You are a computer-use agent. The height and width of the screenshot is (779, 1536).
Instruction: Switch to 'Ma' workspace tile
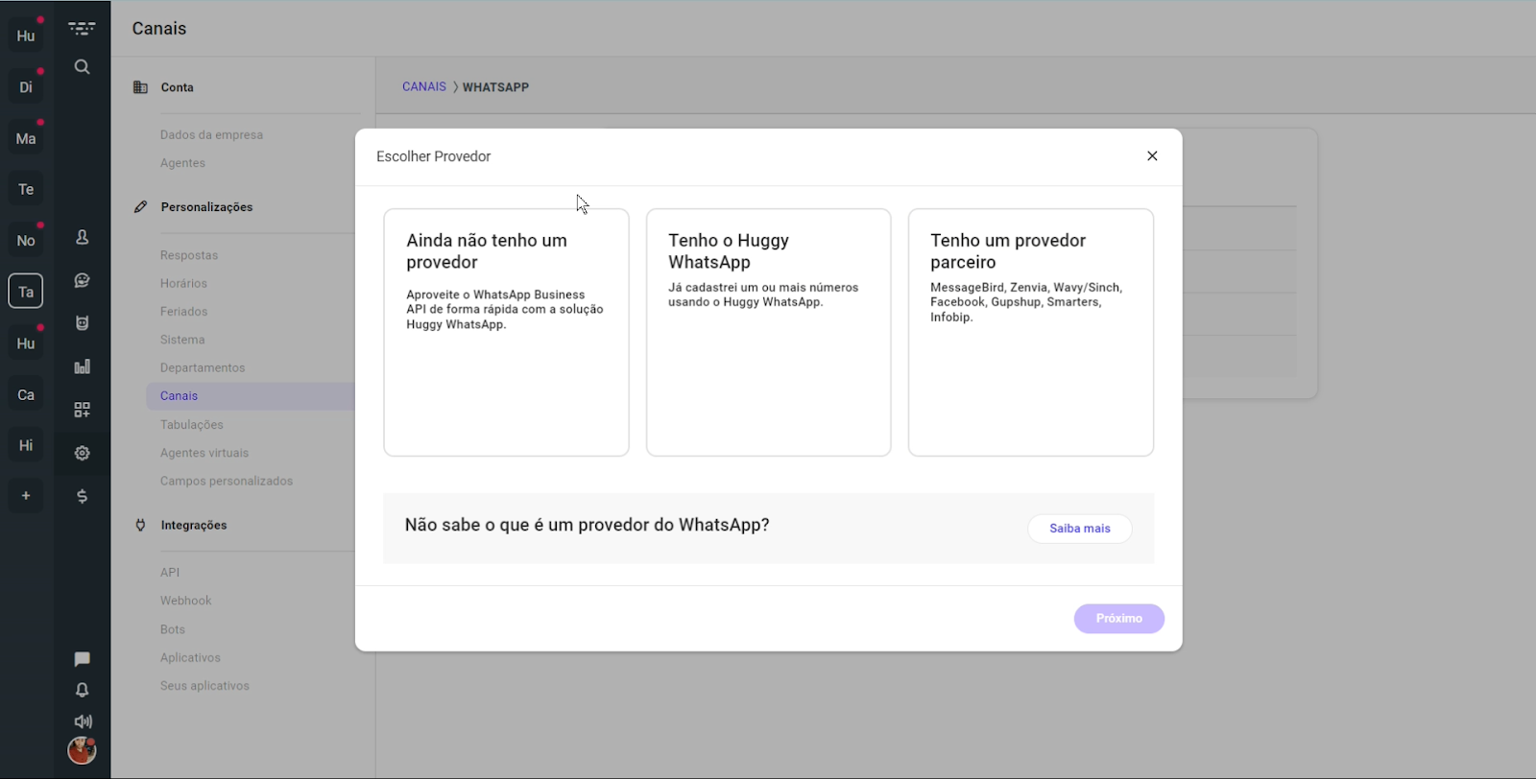click(26, 138)
